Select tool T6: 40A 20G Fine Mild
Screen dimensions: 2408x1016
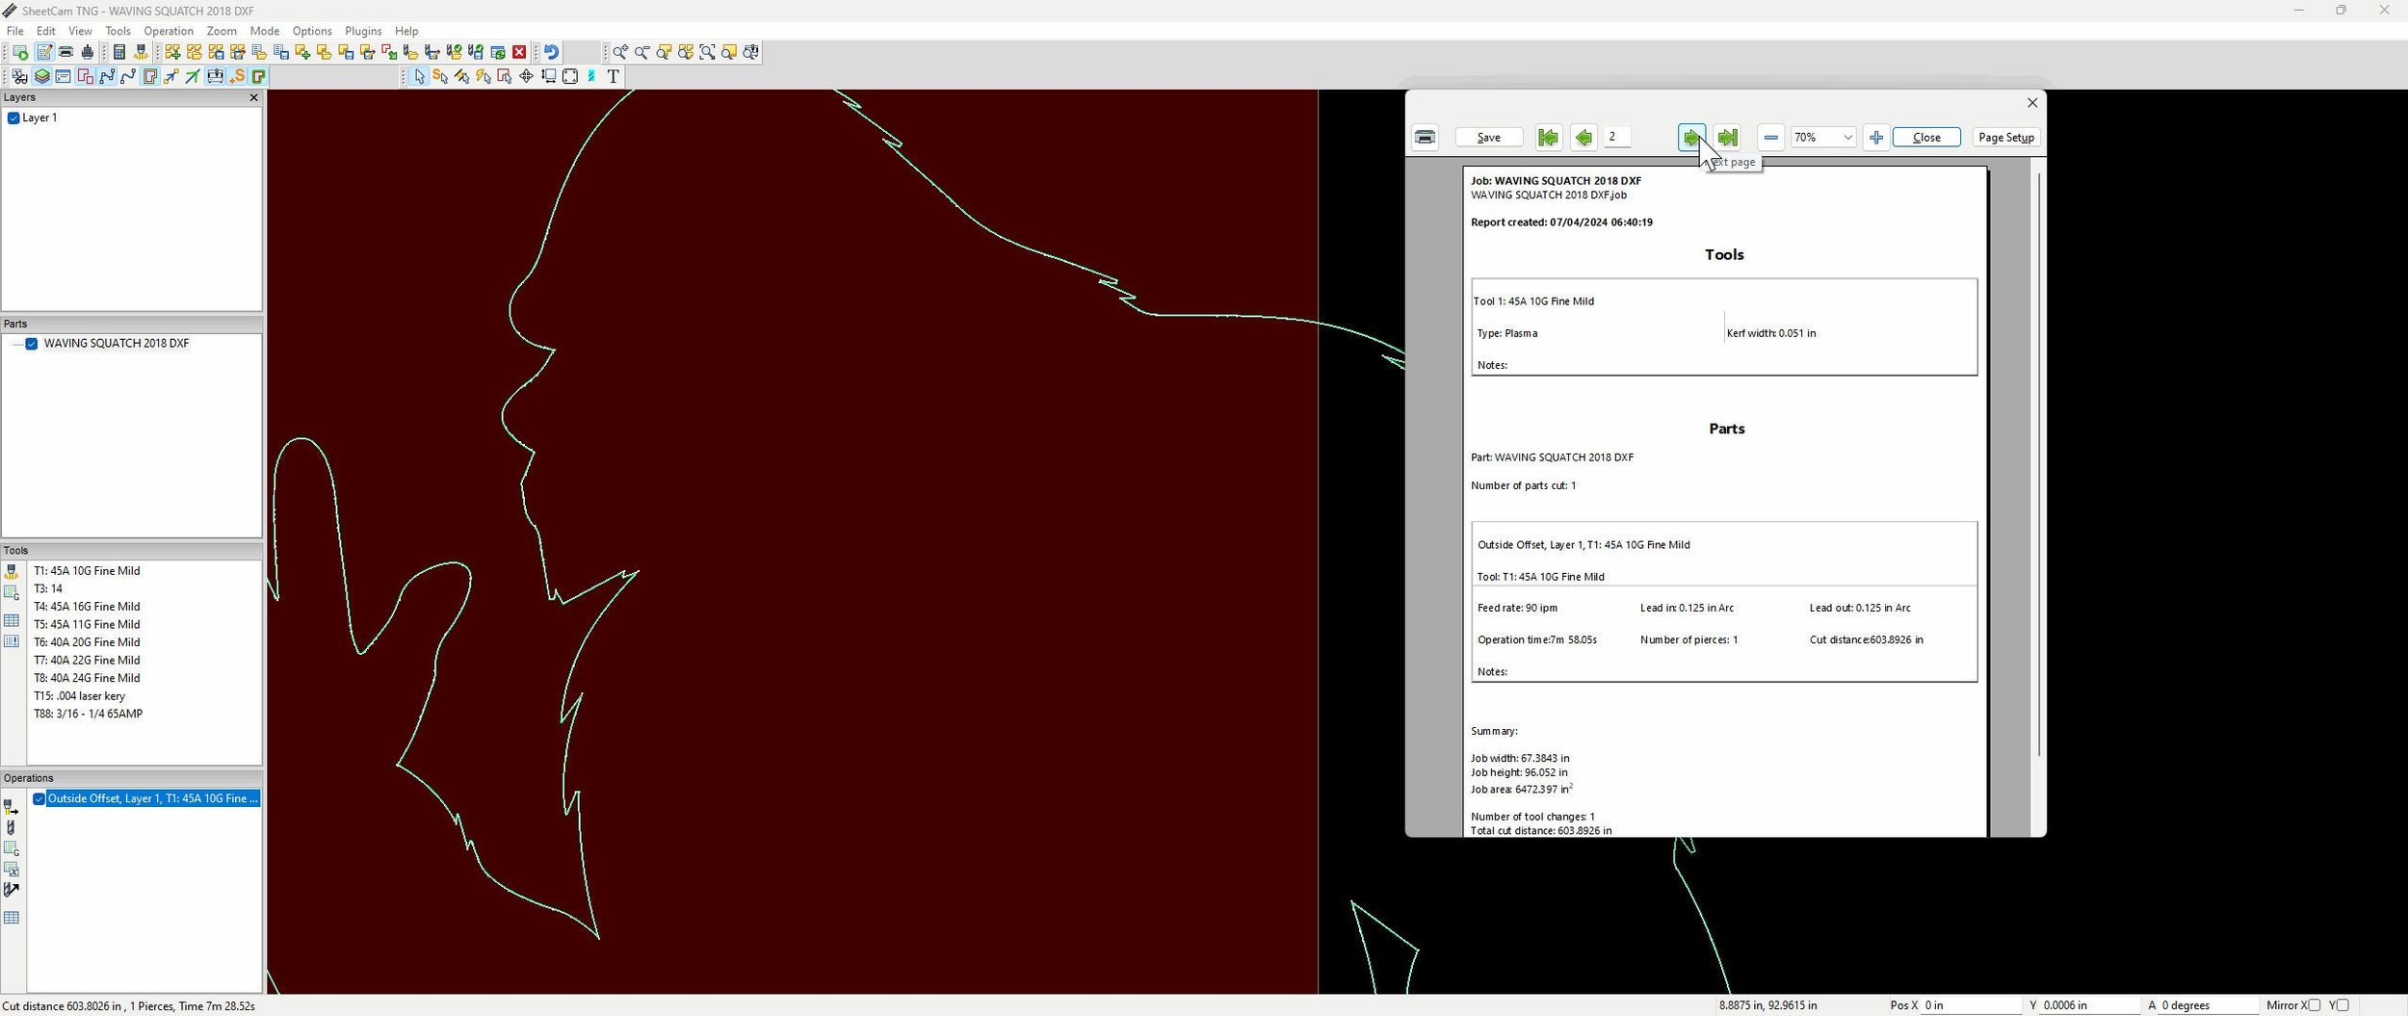point(87,642)
